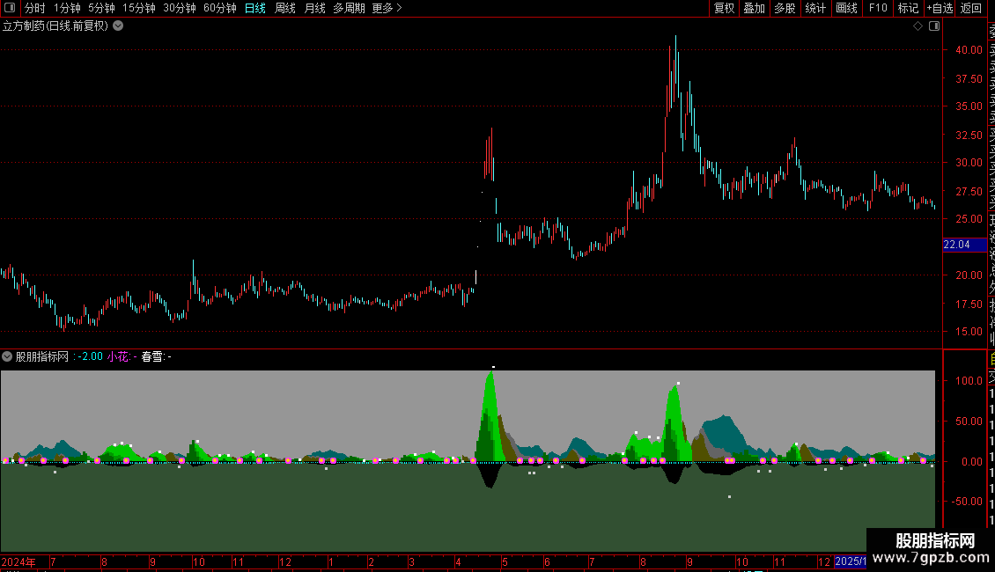Select the 60分钟 period tab
This screenshot has height=572, width=995.
click(219, 8)
